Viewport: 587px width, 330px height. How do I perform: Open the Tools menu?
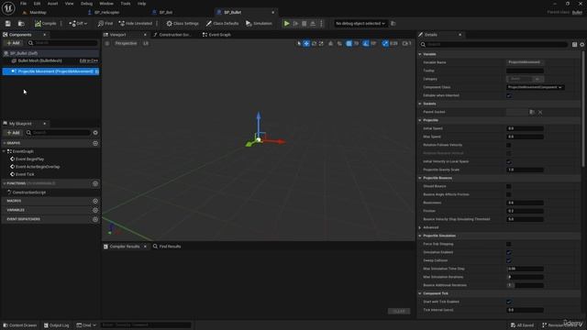pos(126,4)
